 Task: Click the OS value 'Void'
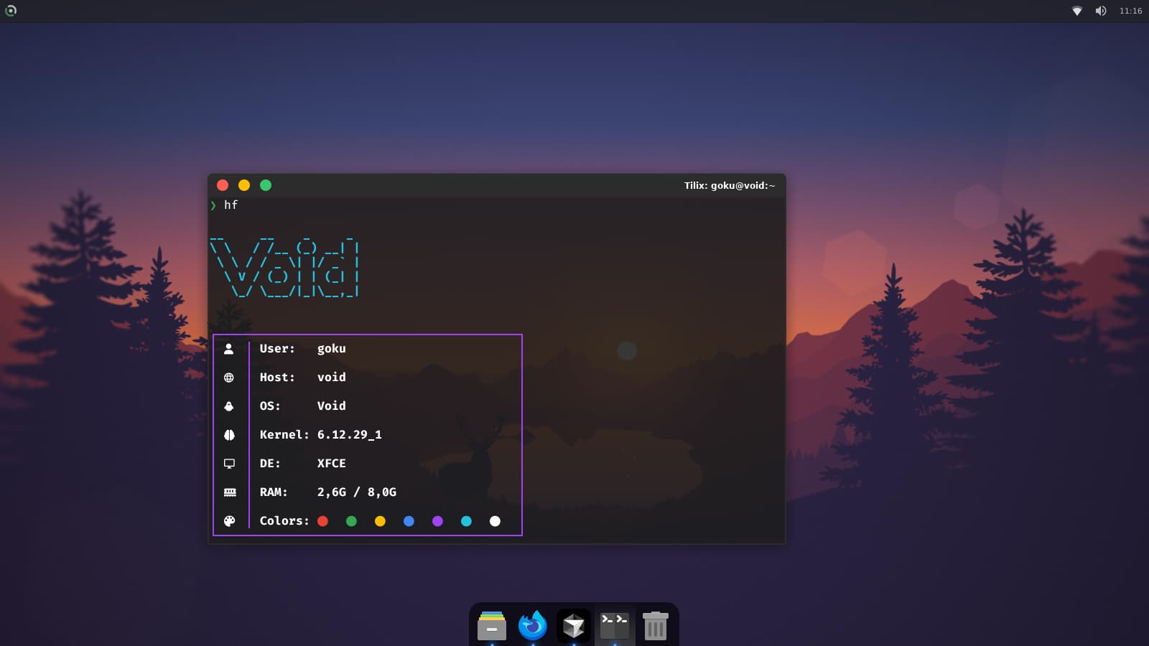click(331, 406)
